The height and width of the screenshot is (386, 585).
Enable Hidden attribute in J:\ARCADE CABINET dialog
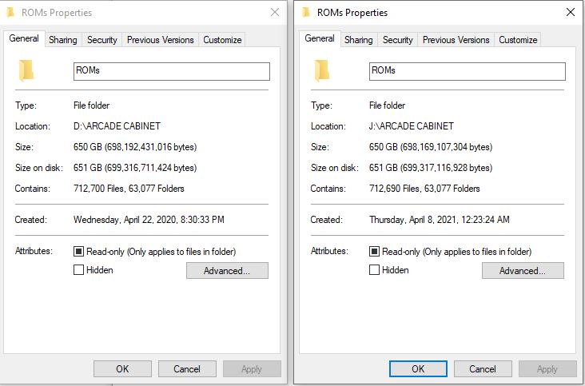point(374,269)
